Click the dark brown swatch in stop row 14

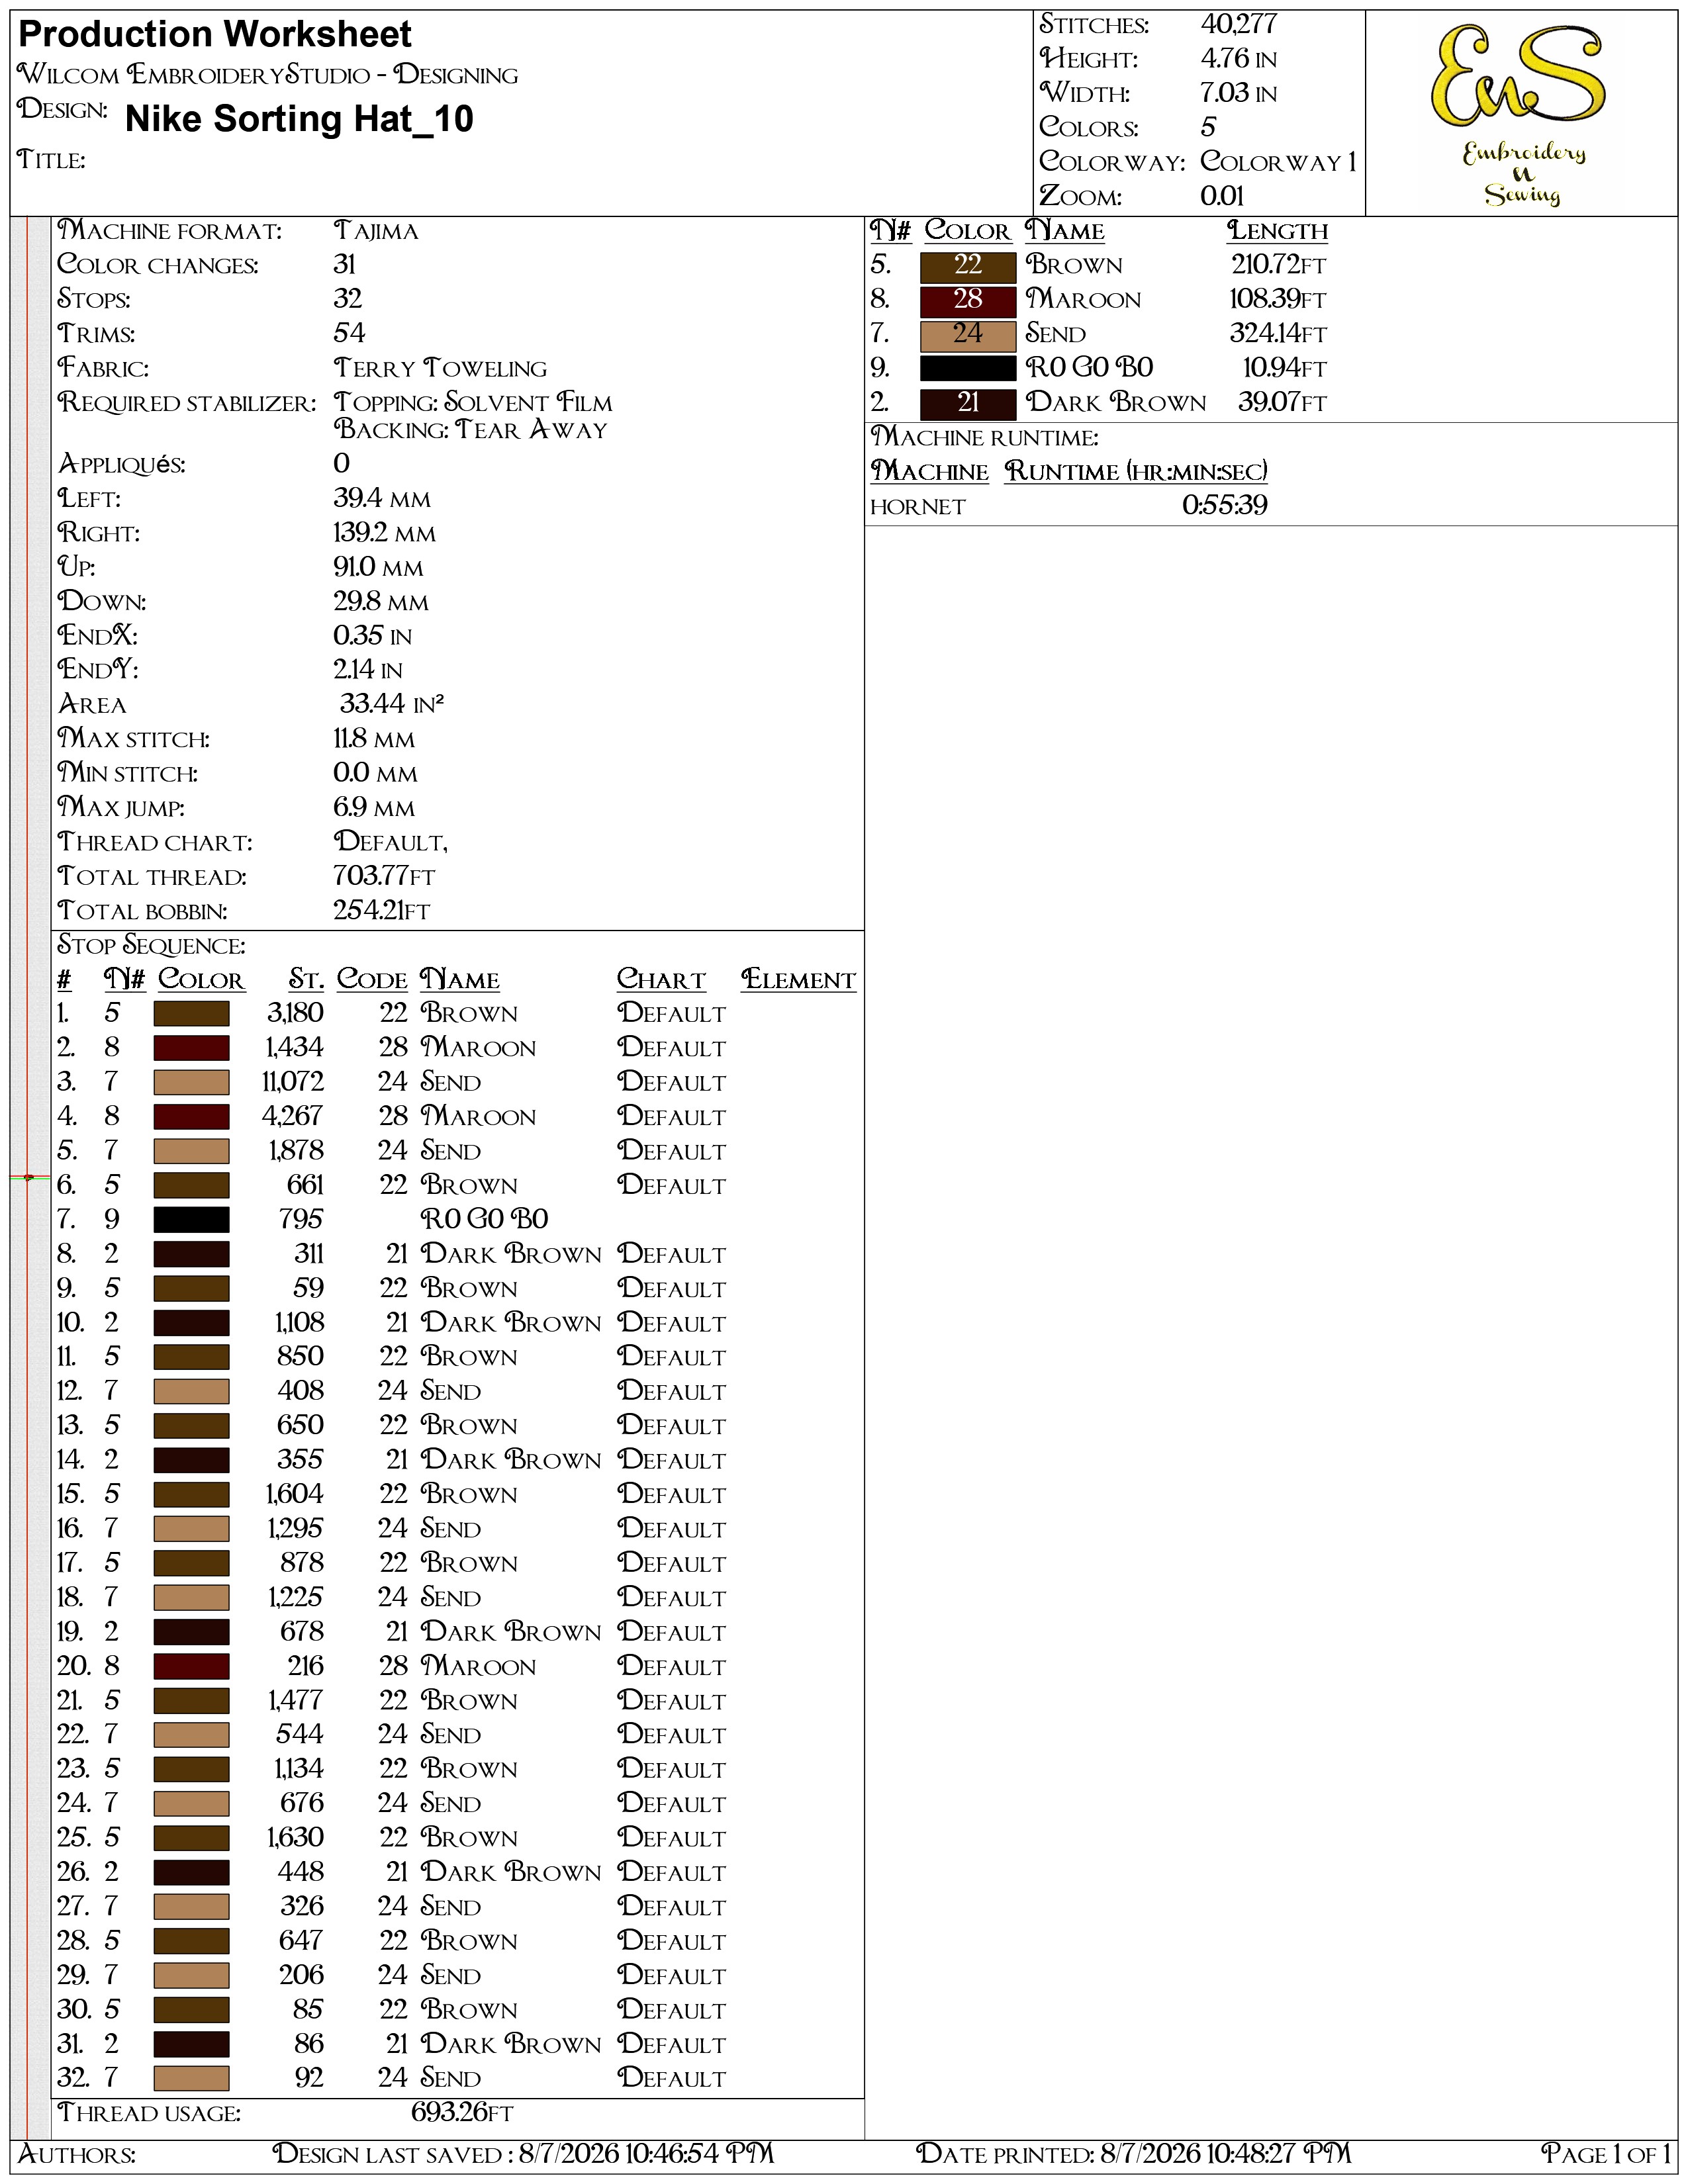tap(191, 1460)
